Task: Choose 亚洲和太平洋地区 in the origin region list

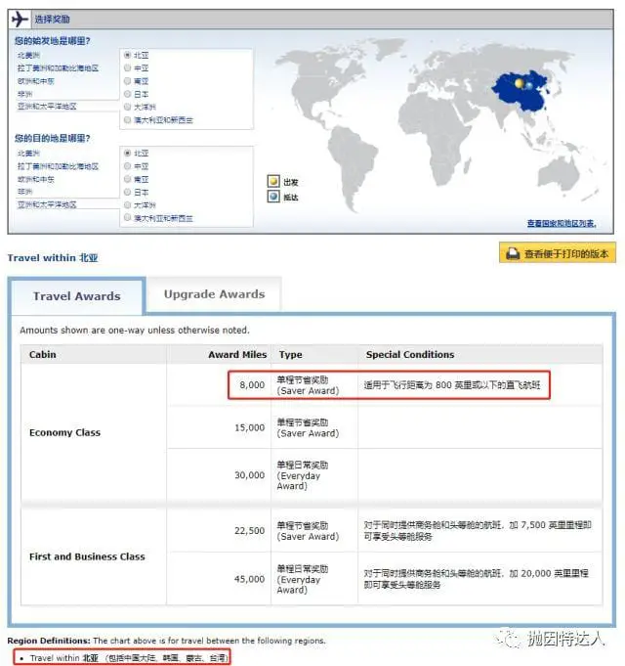Action: pyautogui.click(x=47, y=107)
